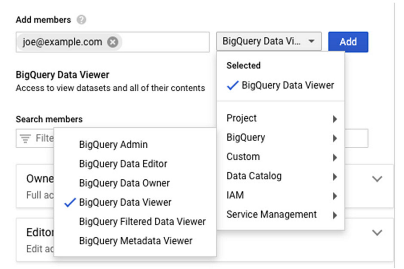Select the BigQuery Metadata Viewer role
Viewport: 404px width, 269px height.
pos(135,241)
